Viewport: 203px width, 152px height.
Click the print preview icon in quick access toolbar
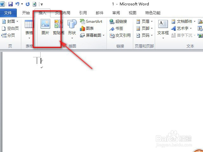click(34, 4)
